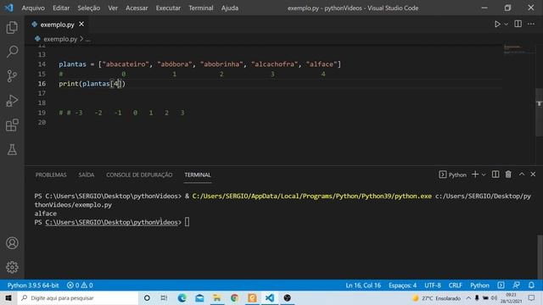This screenshot has height=305, width=543.
Task: Switch to the SAÍDA panel tab
Action: coord(87,175)
